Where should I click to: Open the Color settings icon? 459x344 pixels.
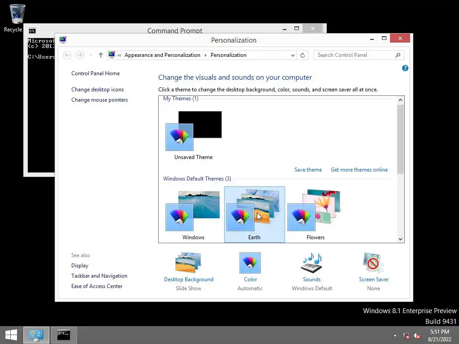click(x=250, y=262)
